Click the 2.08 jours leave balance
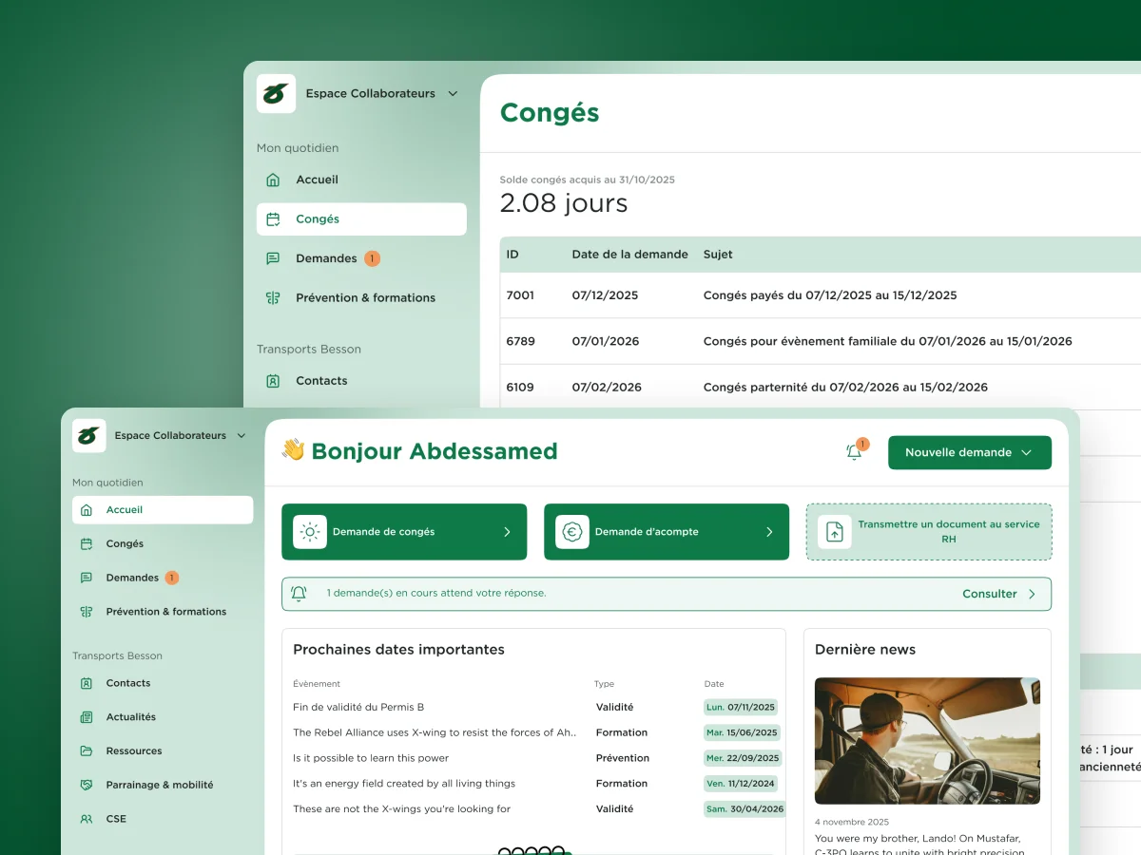 [564, 202]
